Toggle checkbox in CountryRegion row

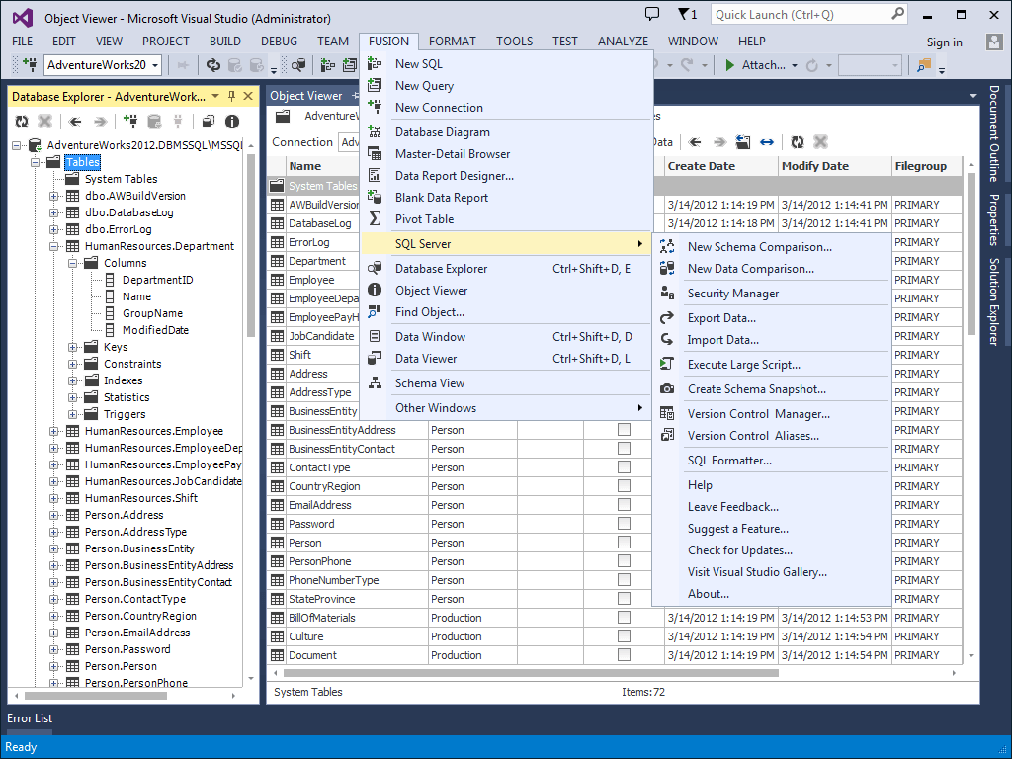point(625,485)
